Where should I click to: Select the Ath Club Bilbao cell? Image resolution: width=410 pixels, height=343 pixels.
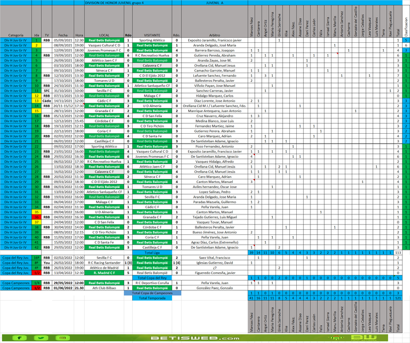coord(104,288)
